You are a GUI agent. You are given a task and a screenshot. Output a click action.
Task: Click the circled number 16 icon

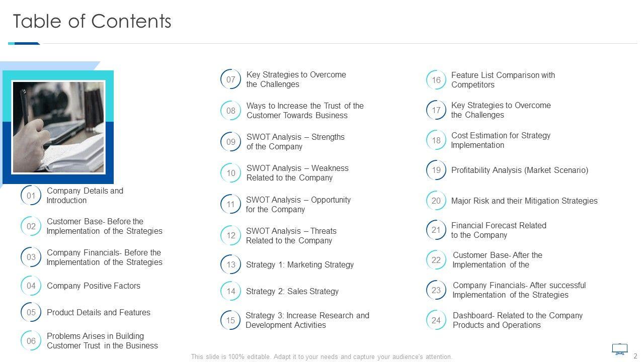coord(436,80)
